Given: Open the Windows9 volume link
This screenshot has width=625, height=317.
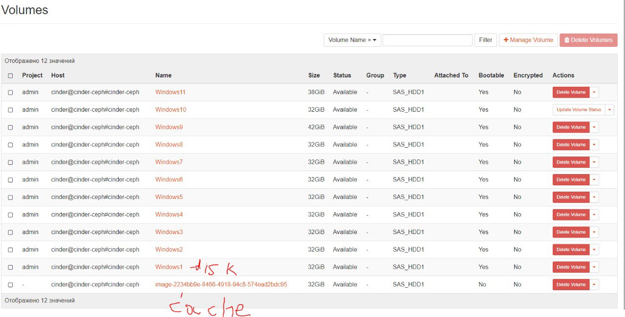Looking at the screenshot, I should 169,127.
